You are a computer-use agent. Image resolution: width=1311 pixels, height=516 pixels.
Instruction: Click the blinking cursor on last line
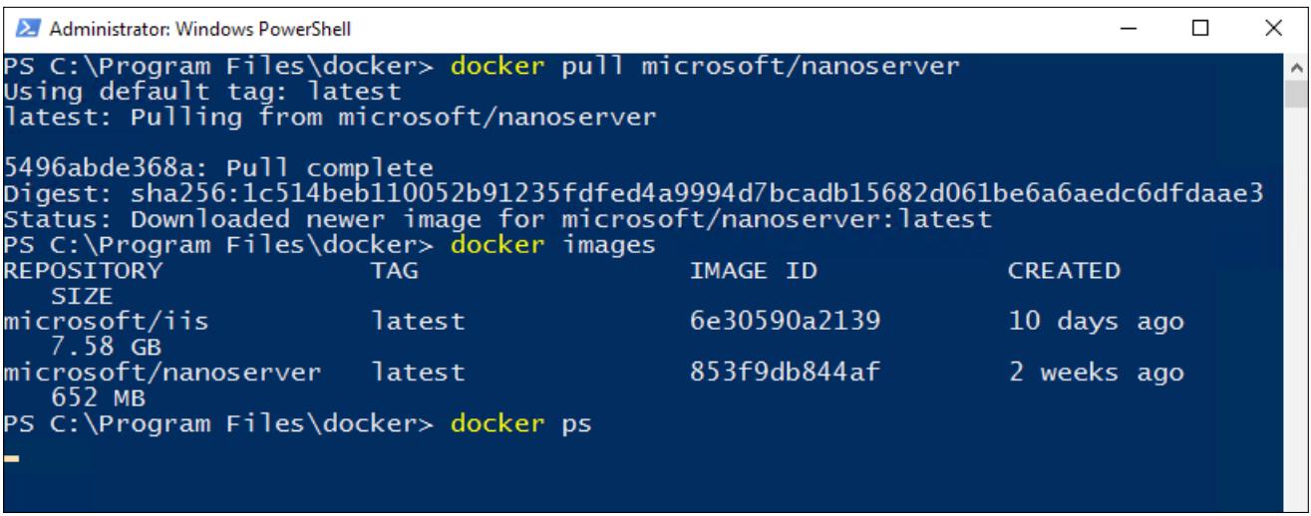tap(12, 459)
